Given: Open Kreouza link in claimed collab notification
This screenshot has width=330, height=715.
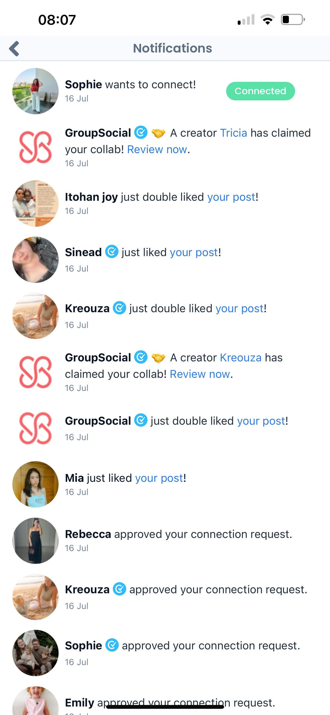Looking at the screenshot, I should point(241,357).
